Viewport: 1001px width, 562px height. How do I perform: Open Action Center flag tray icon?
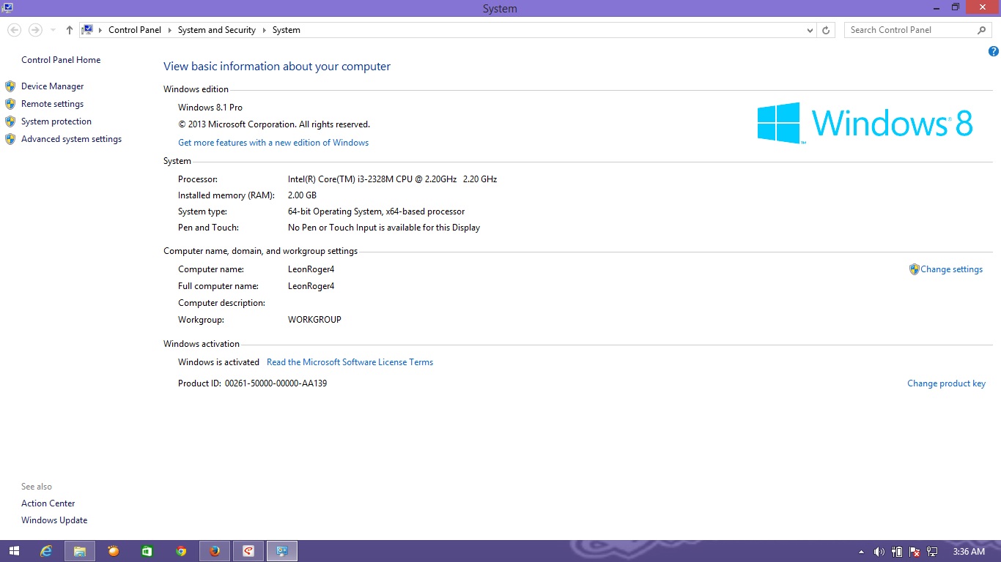coord(915,552)
